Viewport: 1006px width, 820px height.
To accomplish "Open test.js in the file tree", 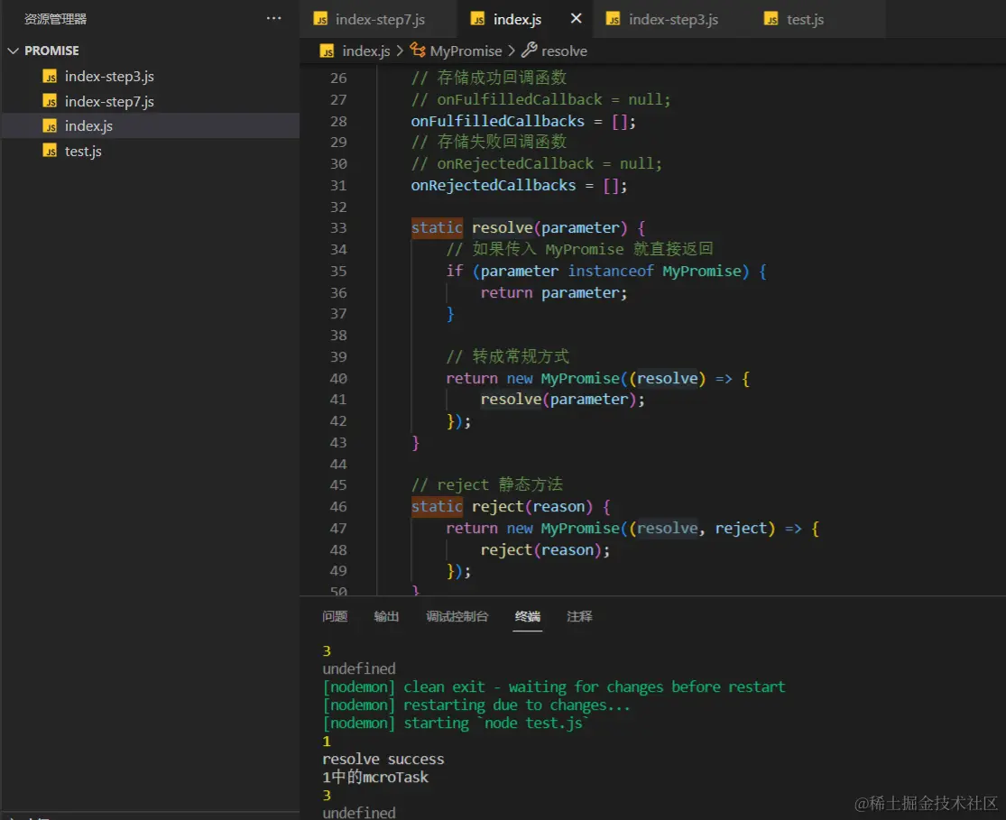I will pyautogui.click(x=83, y=151).
